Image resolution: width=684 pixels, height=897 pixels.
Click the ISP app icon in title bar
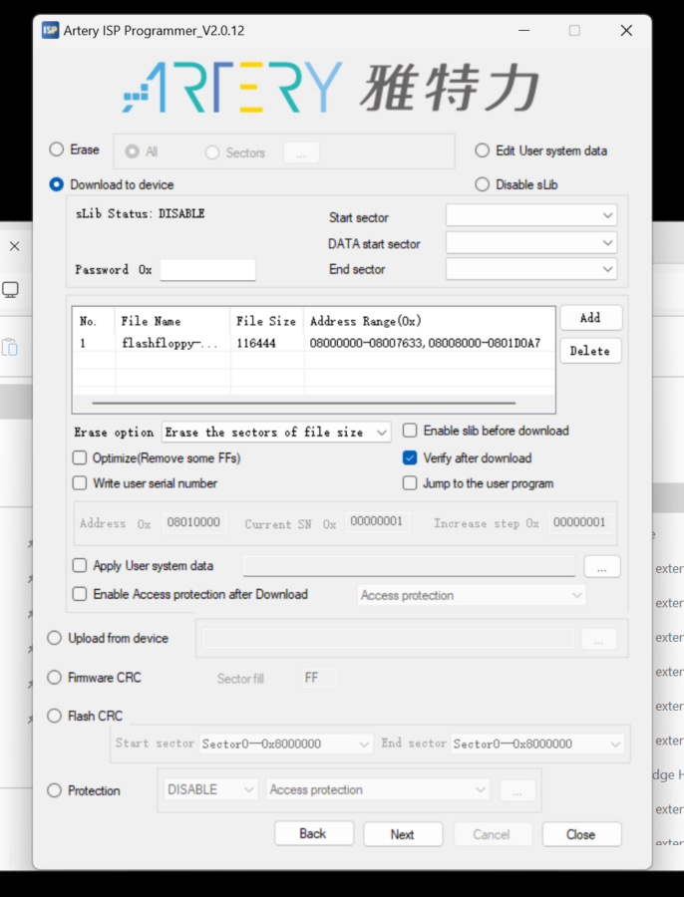51,30
